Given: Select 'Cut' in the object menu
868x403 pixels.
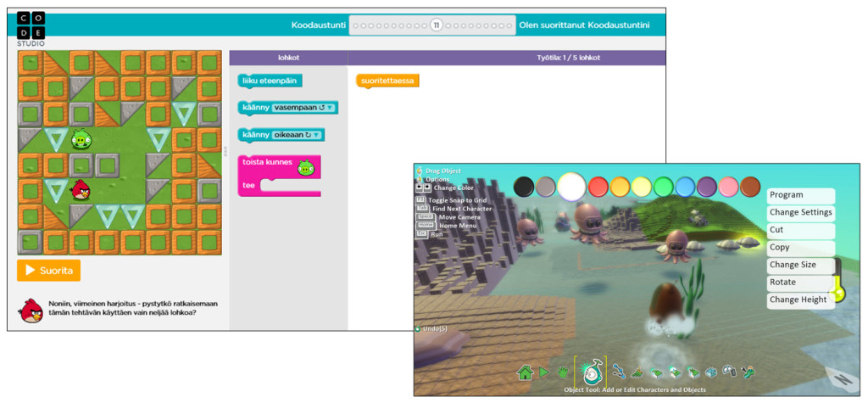Looking at the screenshot, I should click(x=800, y=229).
